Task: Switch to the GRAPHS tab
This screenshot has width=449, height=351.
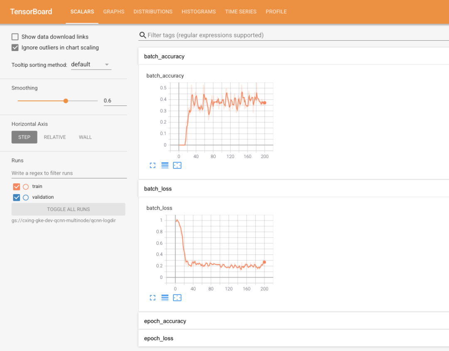Action: pos(113,12)
